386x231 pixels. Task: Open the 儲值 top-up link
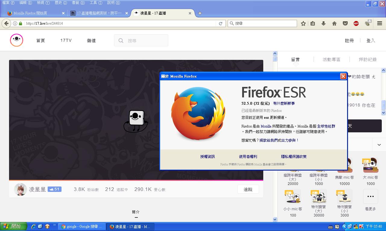click(91, 40)
